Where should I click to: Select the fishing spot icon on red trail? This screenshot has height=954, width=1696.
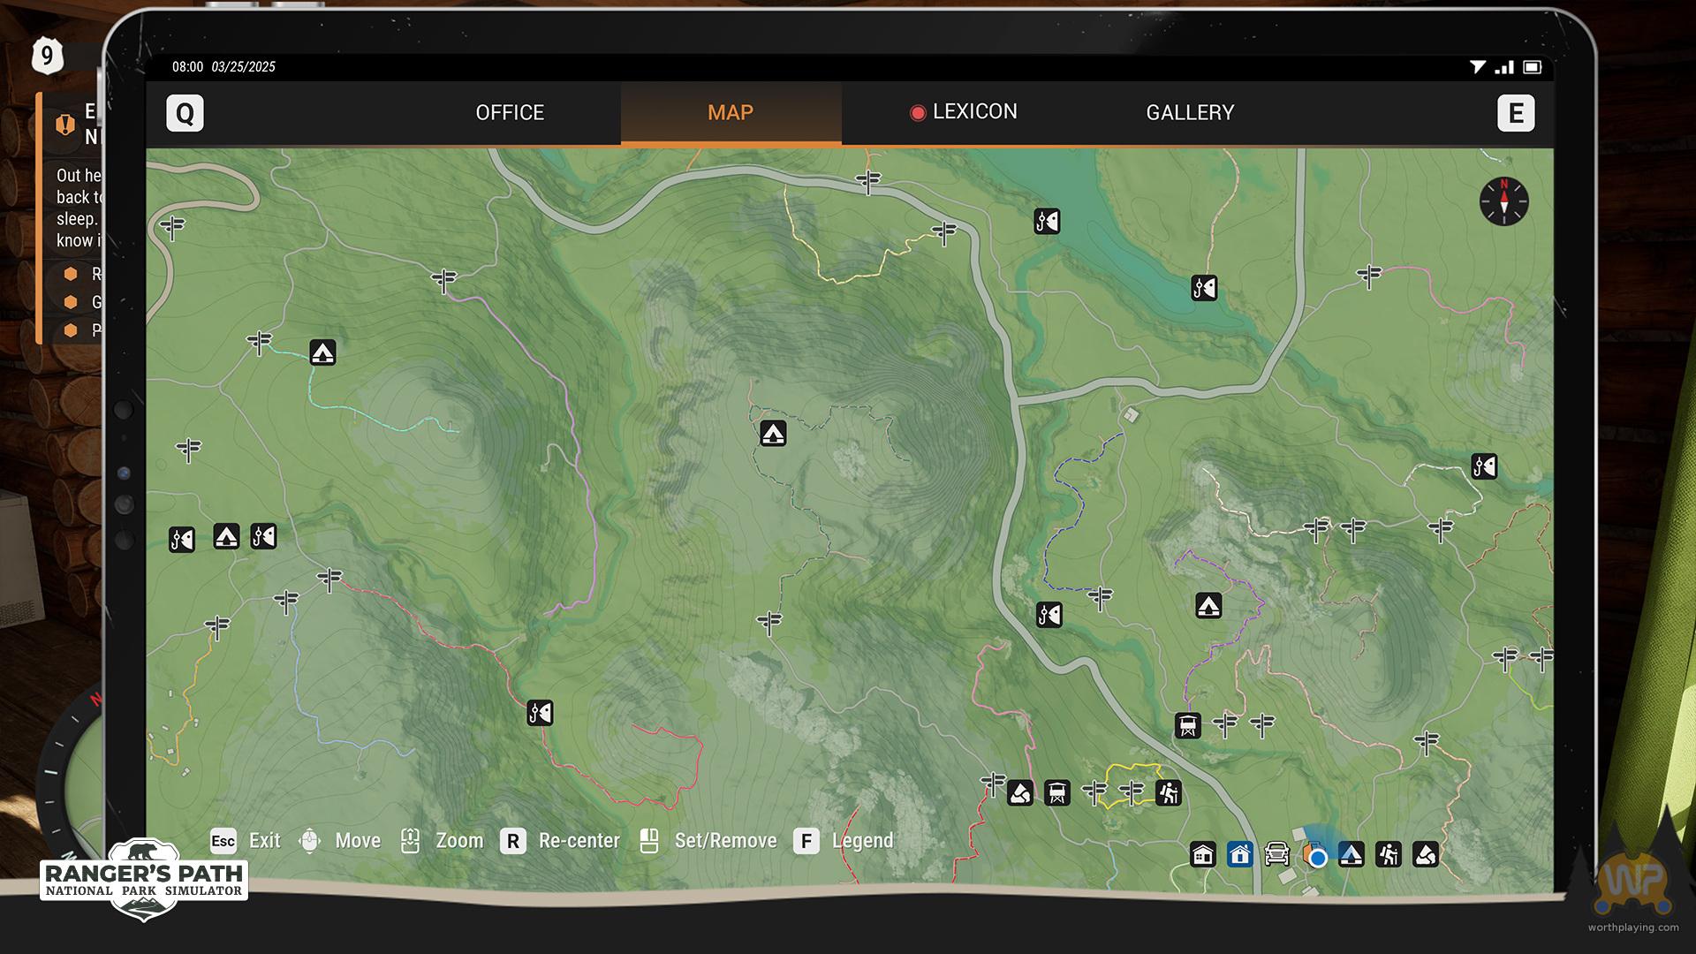pos(540,713)
